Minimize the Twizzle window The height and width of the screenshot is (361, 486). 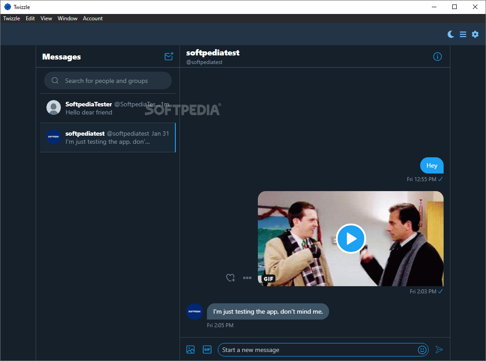click(x=434, y=7)
